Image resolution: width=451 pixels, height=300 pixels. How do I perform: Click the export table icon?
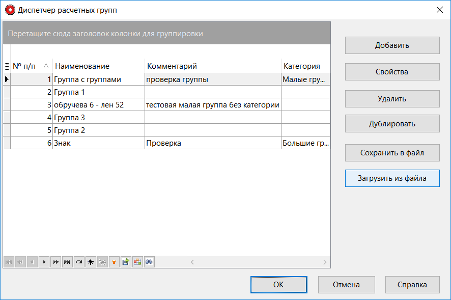(x=126, y=262)
